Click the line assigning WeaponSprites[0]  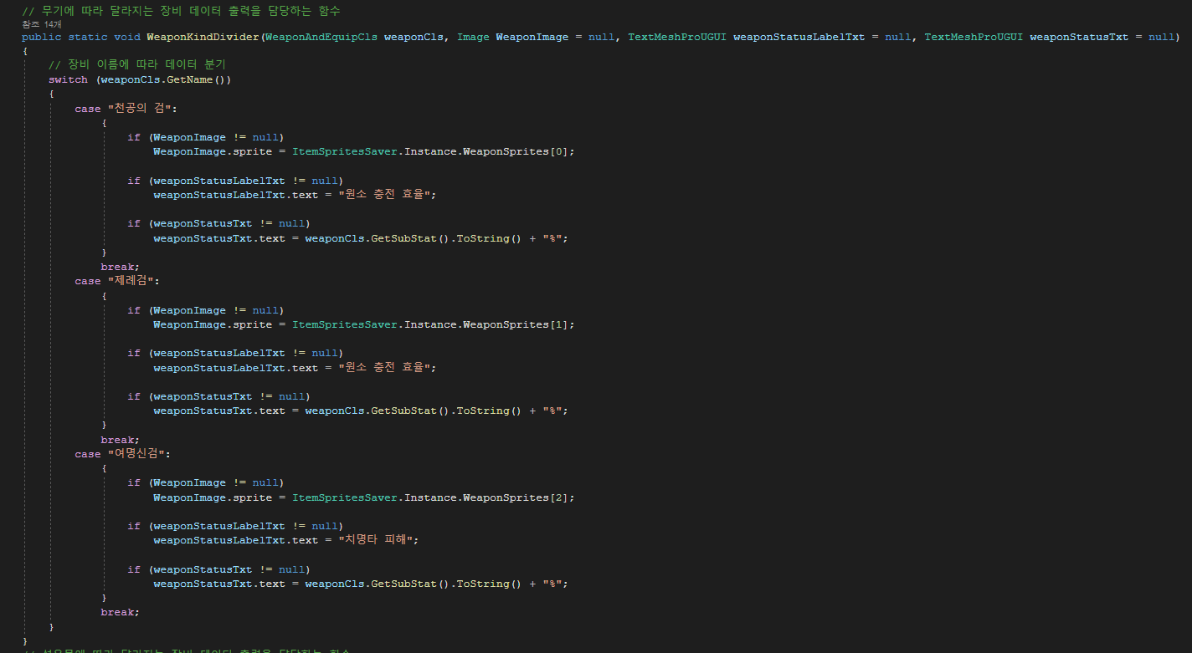(364, 151)
